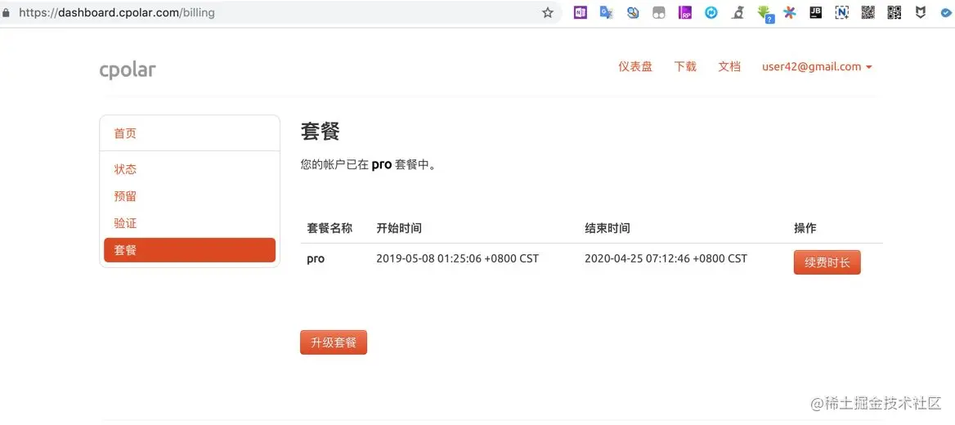This screenshot has width=955, height=425.
Task: Click the pro cell in the table
Action: tap(316, 259)
